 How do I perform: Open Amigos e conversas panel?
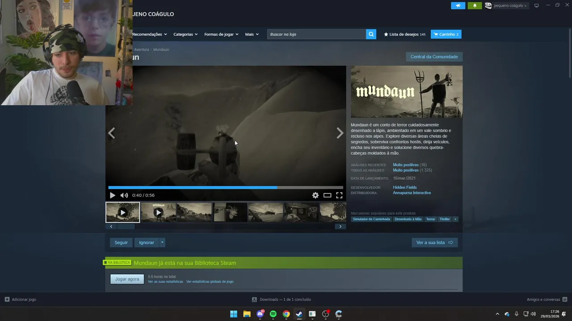(547, 300)
